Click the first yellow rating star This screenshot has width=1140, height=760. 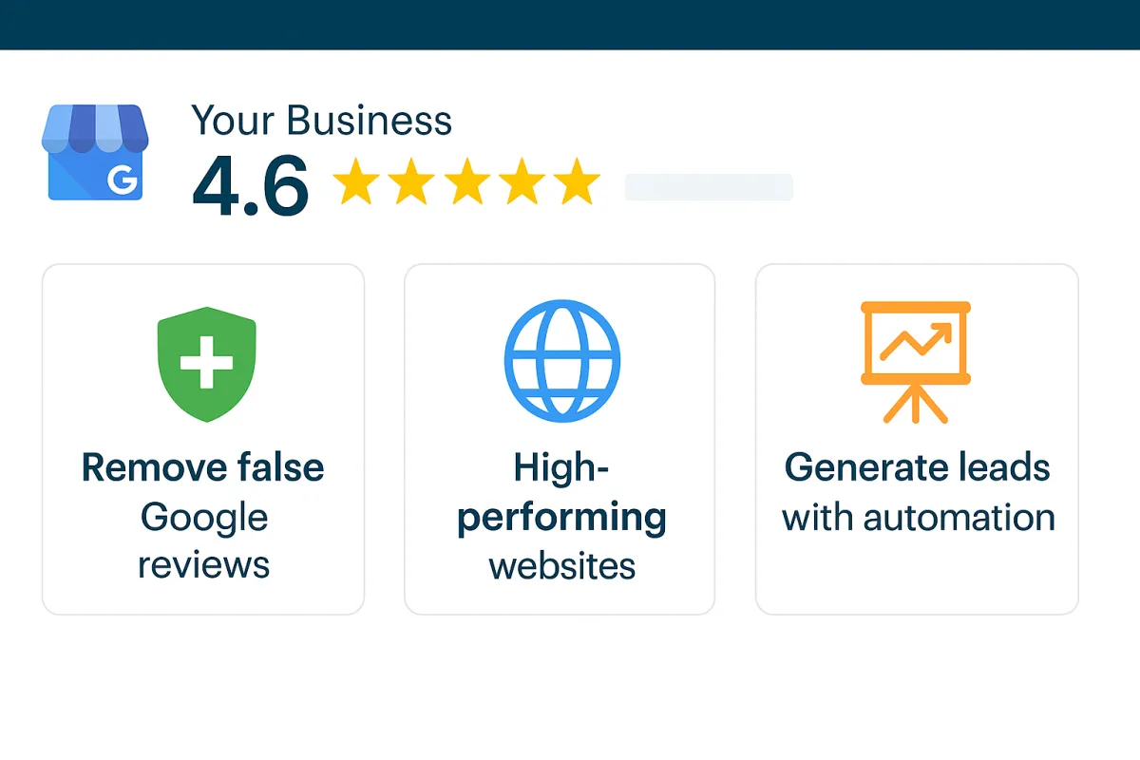pos(355,182)
